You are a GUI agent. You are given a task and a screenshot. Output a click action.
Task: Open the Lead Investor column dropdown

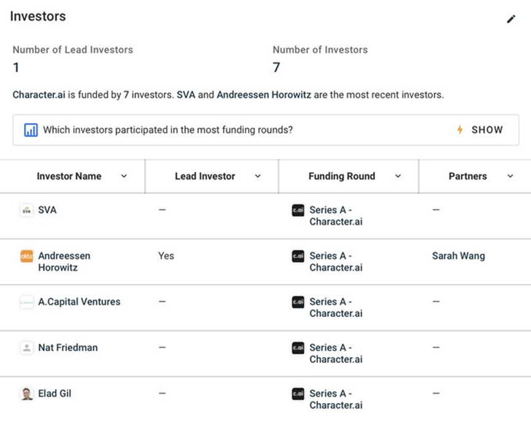[258, 176]
